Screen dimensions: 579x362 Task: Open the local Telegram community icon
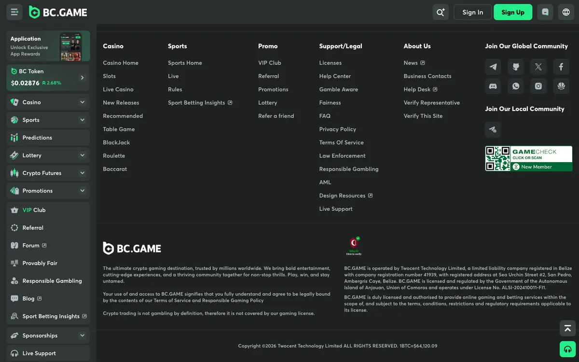[x=493, y=129]
